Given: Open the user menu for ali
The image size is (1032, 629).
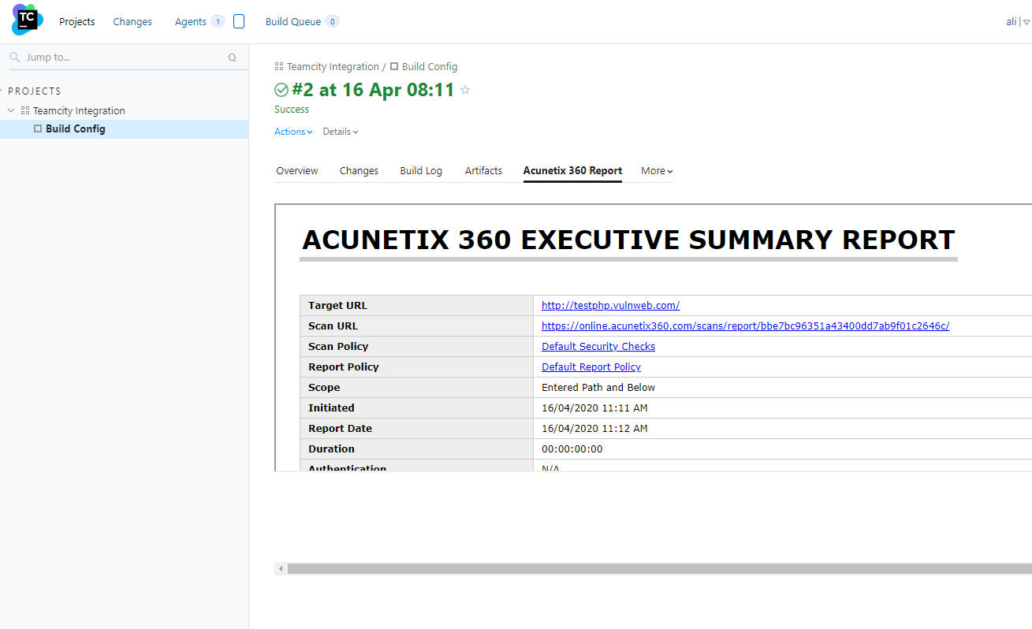Looking at the screenshot, I should (x=1018, y=22).
